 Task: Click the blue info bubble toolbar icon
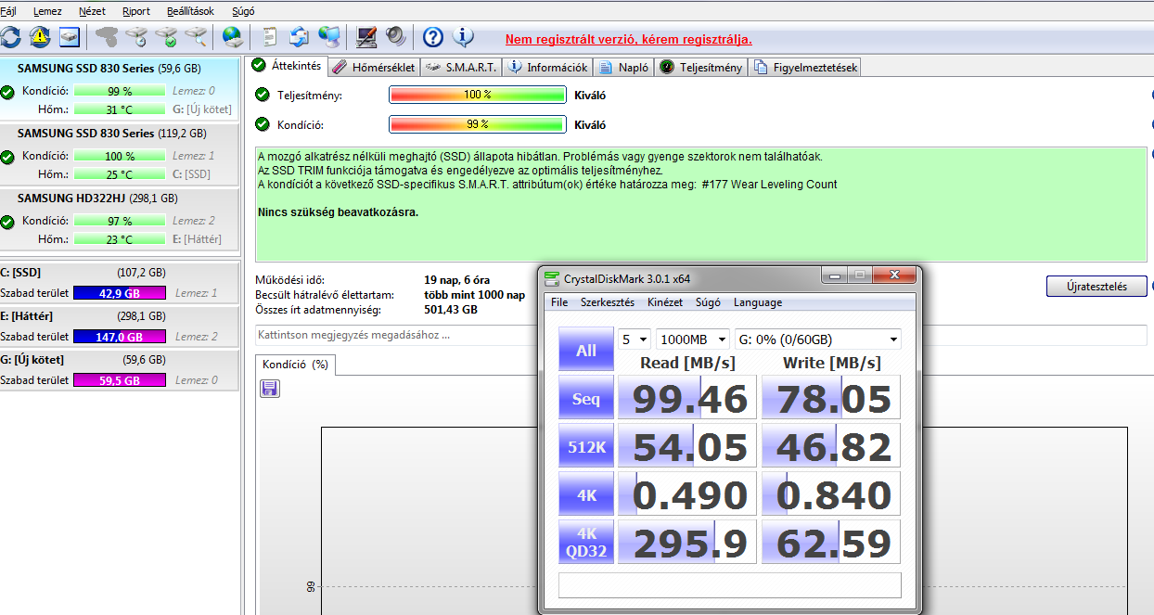(463, 37)
